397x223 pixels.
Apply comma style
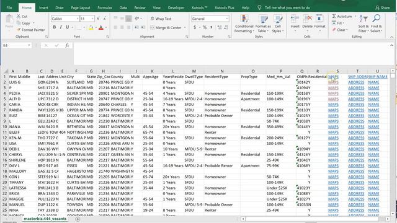point(211,27)
